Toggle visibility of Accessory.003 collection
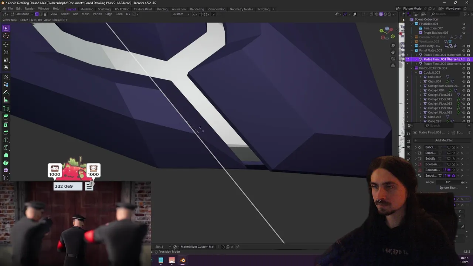 [x=464, y=46]
